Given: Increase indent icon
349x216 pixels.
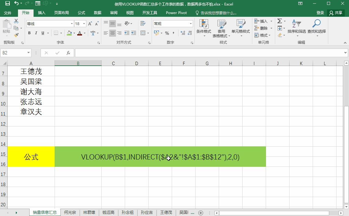Looking at the screenshot, I should [x=134, y=33].
